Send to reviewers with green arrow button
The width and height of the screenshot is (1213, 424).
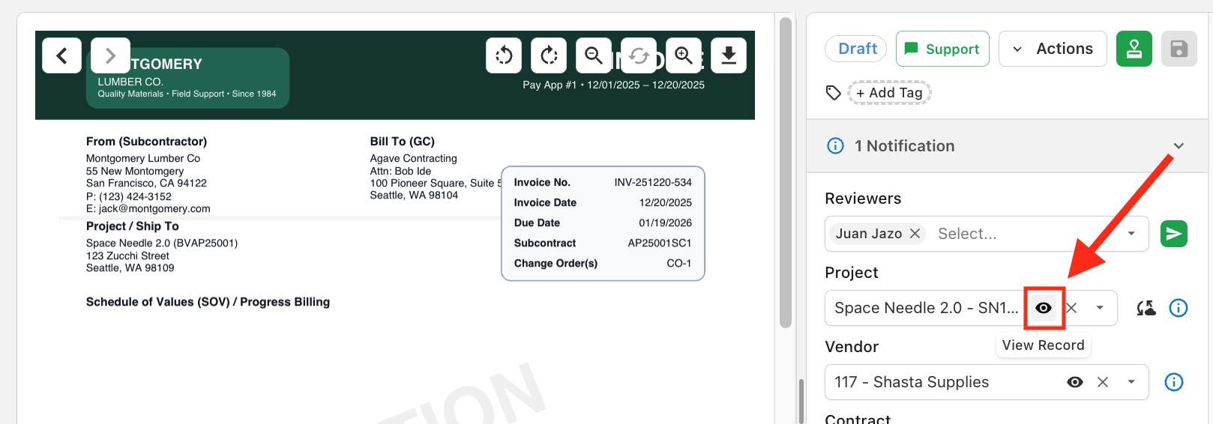(1174, 234)
